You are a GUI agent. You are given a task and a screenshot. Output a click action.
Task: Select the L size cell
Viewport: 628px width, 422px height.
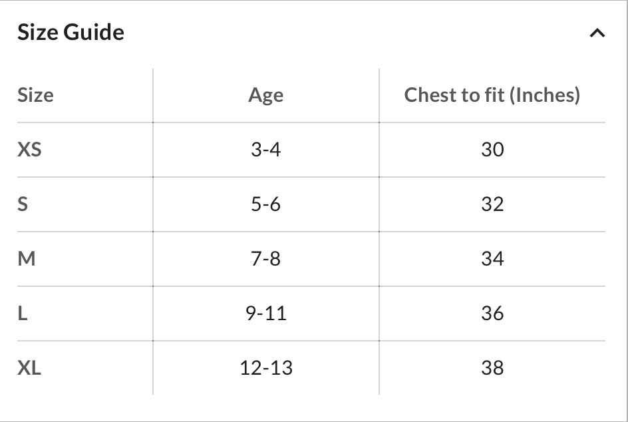[23, 313]
